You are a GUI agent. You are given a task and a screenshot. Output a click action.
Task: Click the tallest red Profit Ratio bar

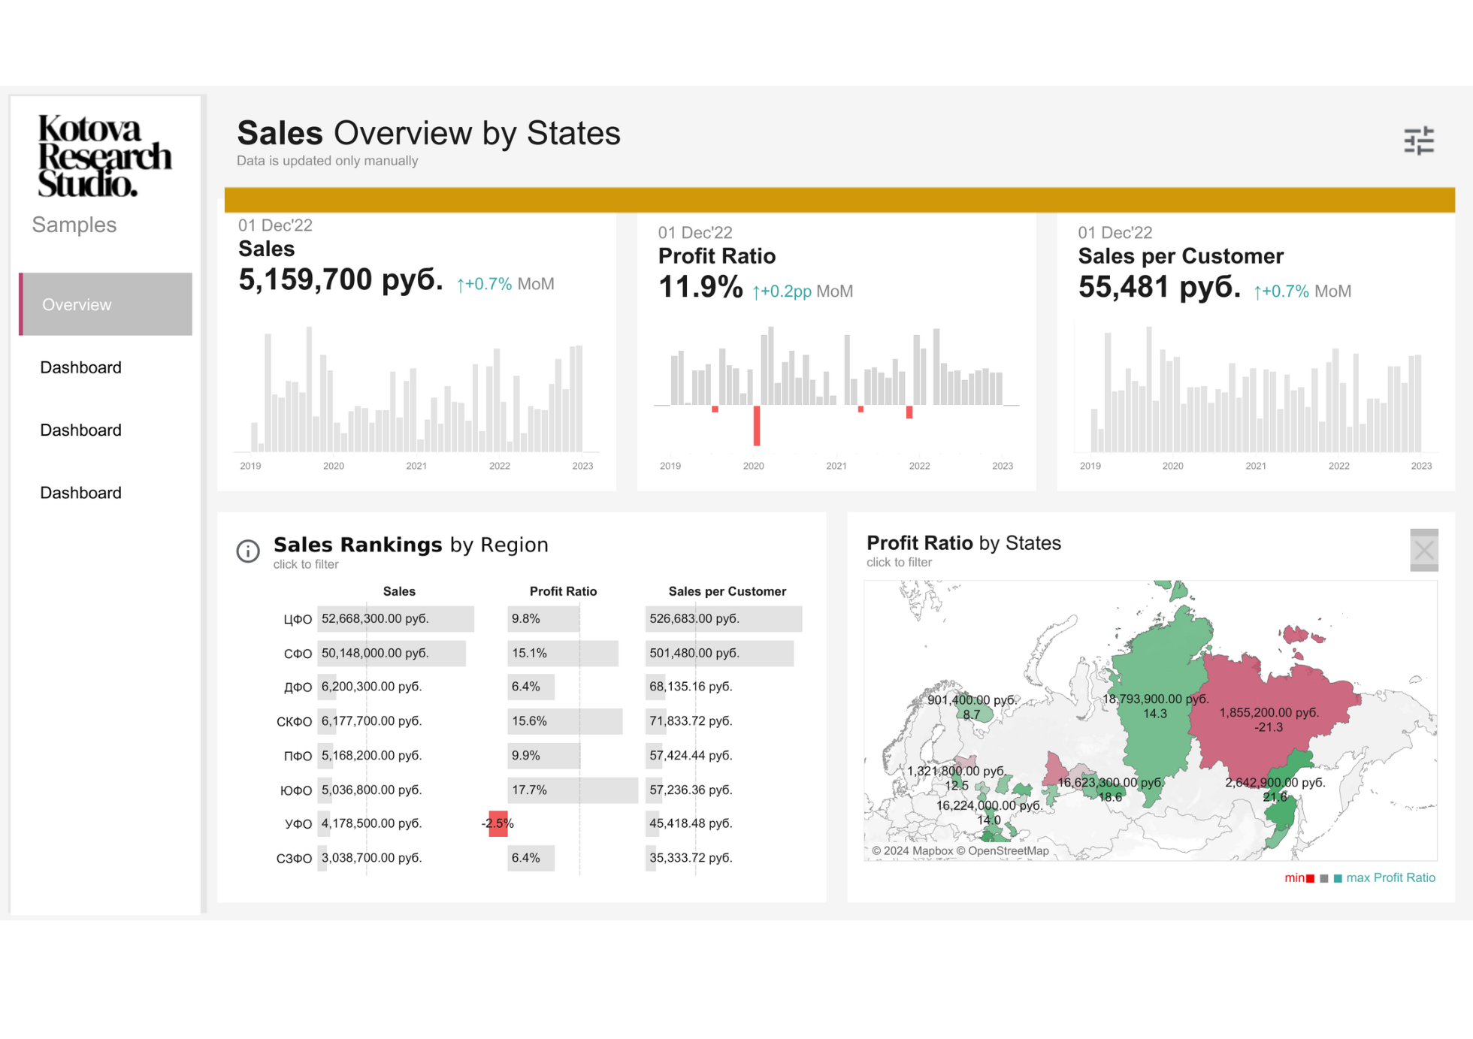pos(757,425)
